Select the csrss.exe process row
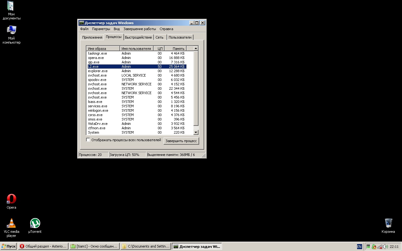This screenshot has height=251, width=402. coord(136,115)
